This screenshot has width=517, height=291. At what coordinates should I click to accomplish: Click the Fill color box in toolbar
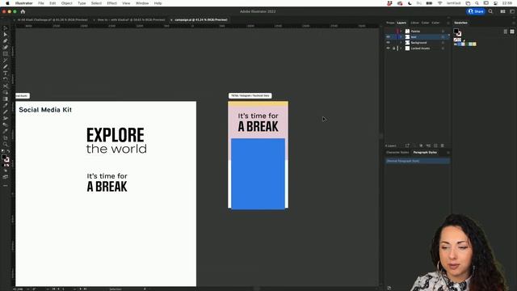pyautogui.click(x=3, y=157)
